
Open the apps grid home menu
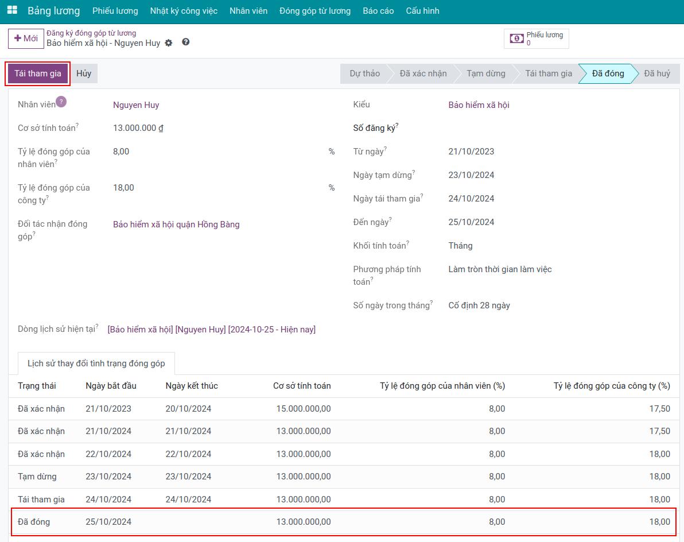point(12,10)
